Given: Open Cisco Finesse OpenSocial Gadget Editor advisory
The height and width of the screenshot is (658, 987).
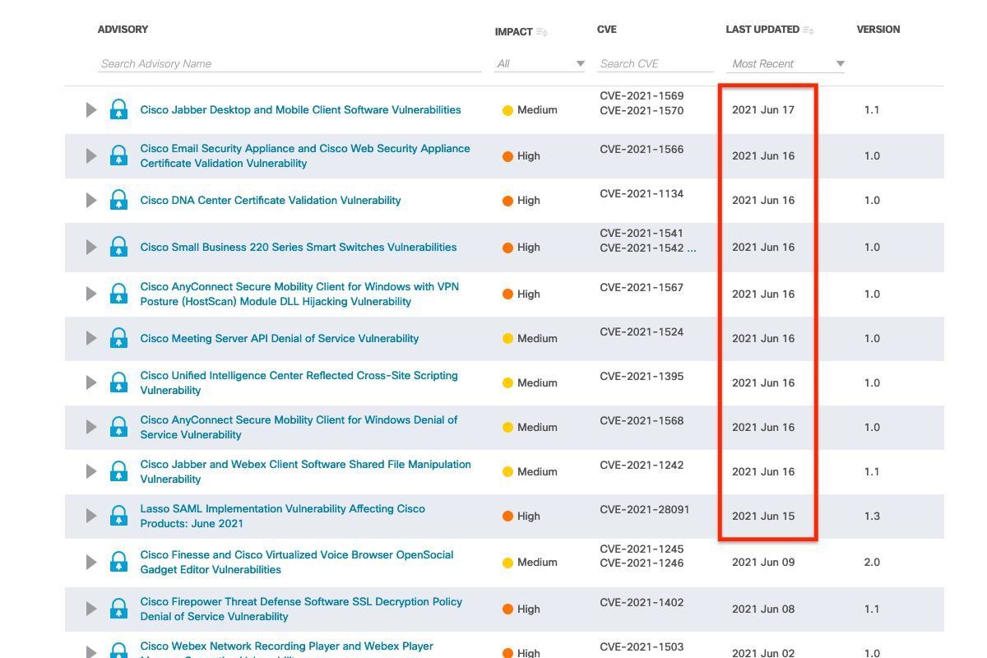Looking at the screenshot, I should tap(297, 562).
